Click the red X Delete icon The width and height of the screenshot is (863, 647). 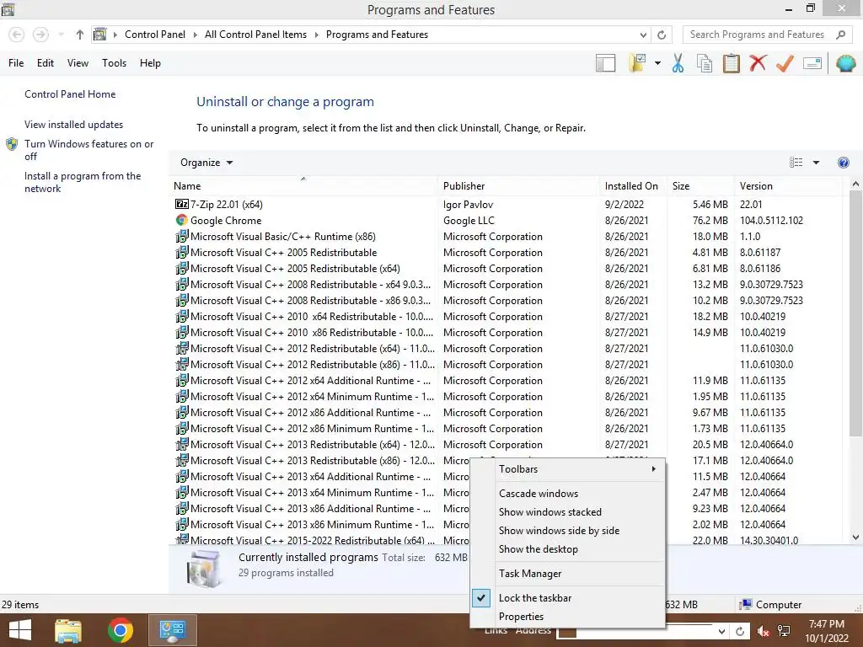point(758,63)
